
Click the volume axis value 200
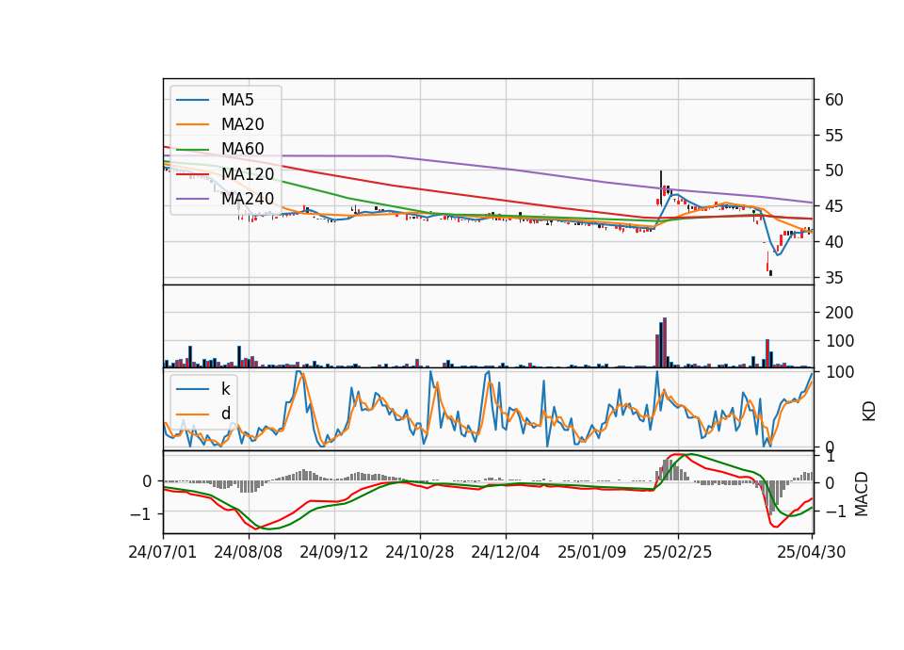[839, 313]
